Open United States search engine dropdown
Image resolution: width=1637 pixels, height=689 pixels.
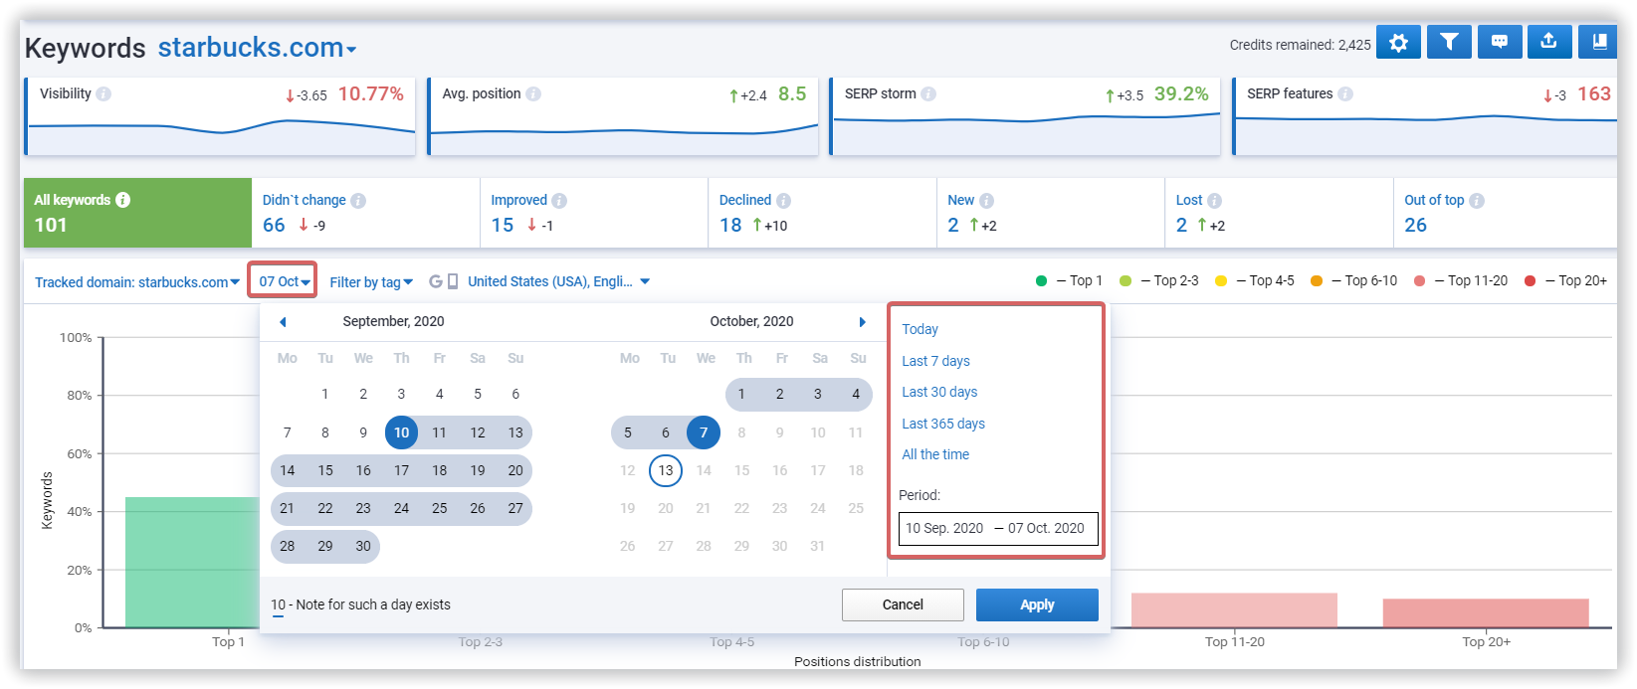558,281
